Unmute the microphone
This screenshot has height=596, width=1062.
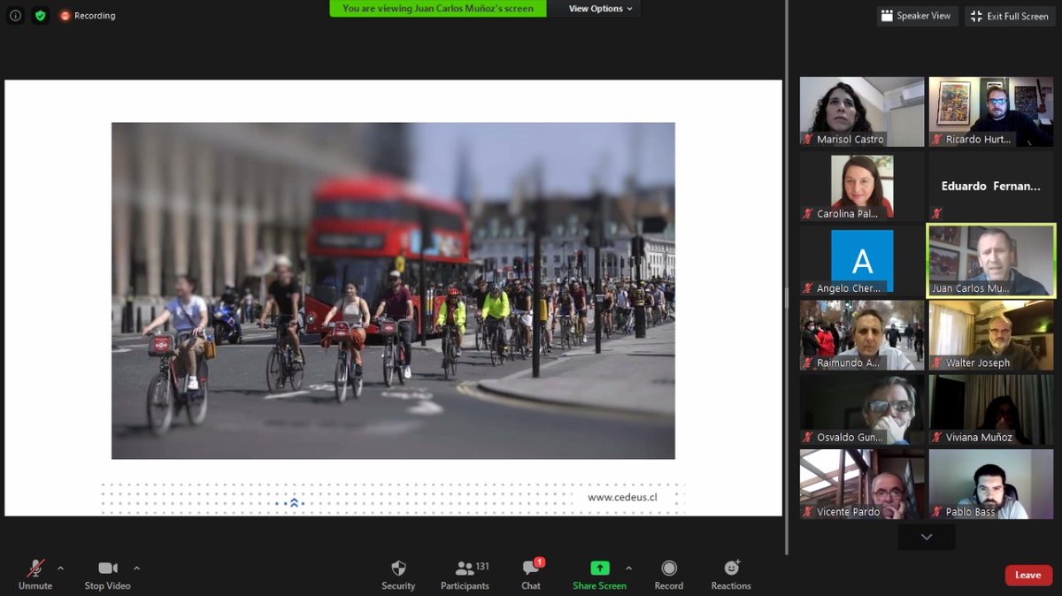35,575
